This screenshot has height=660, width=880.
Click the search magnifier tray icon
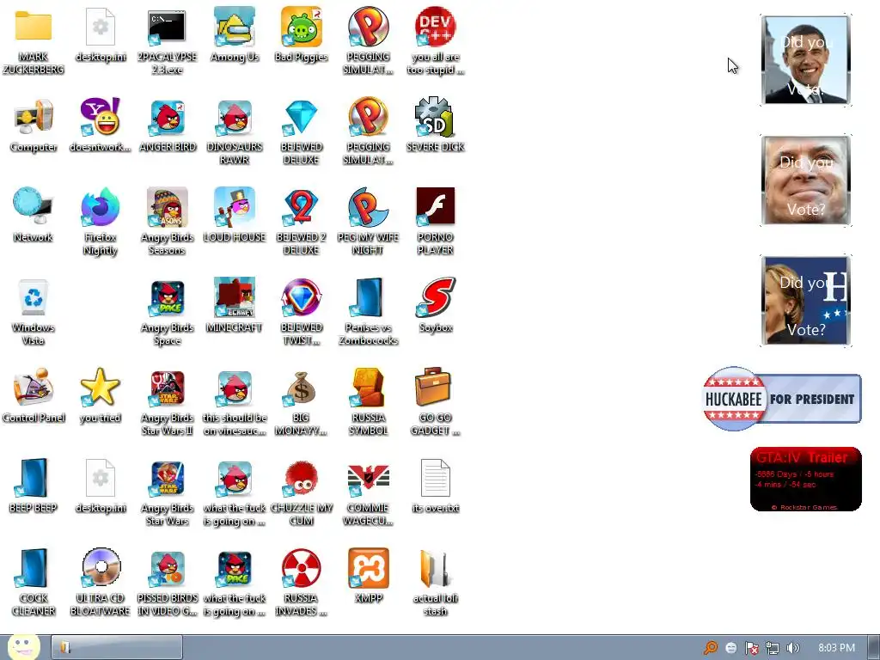coord(710,648)
